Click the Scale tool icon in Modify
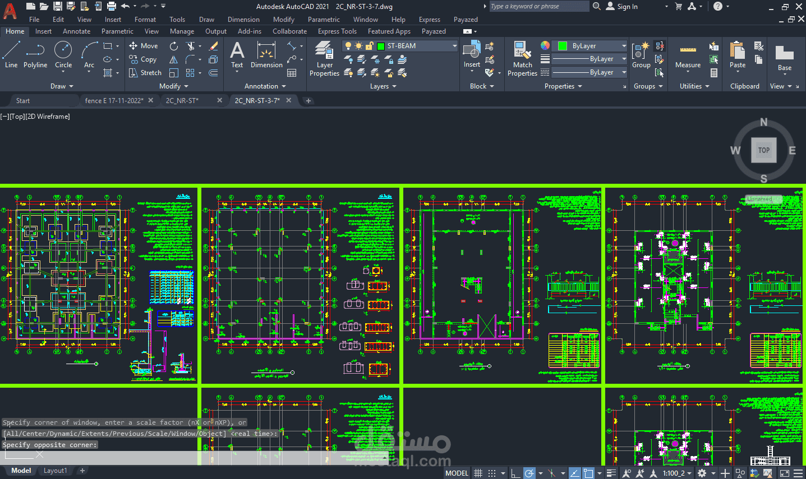 coord(174,73)
